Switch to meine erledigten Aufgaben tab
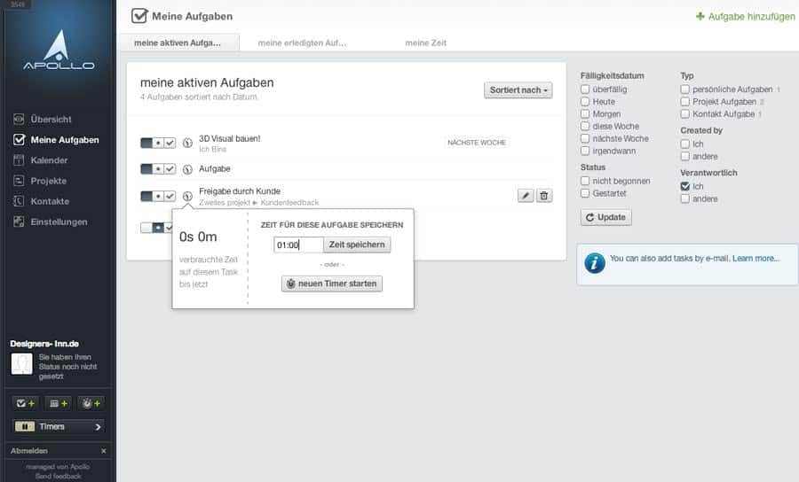This screenshot has width=799, height=482. click(302, 43)
